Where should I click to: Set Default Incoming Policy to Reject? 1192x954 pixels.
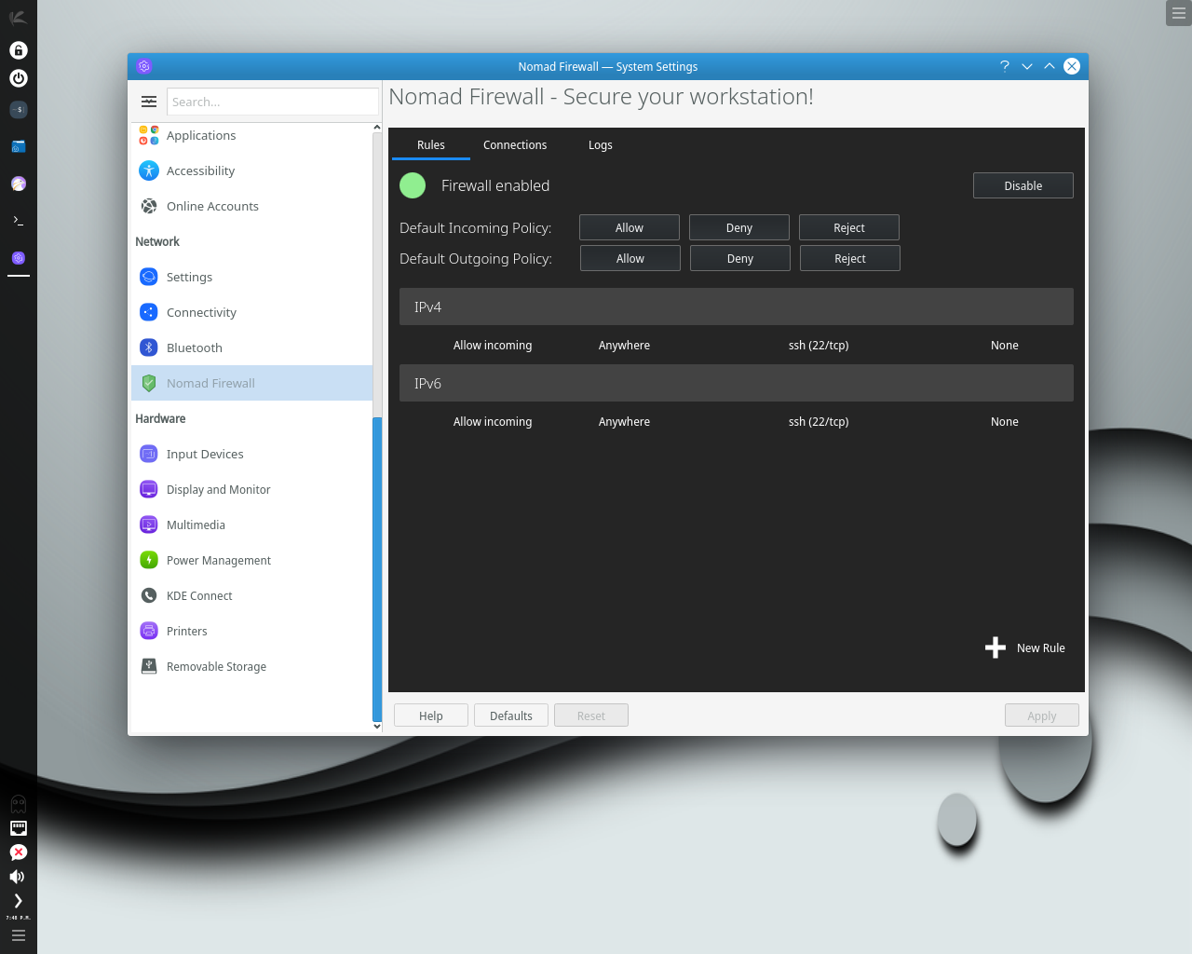(849, 227)
